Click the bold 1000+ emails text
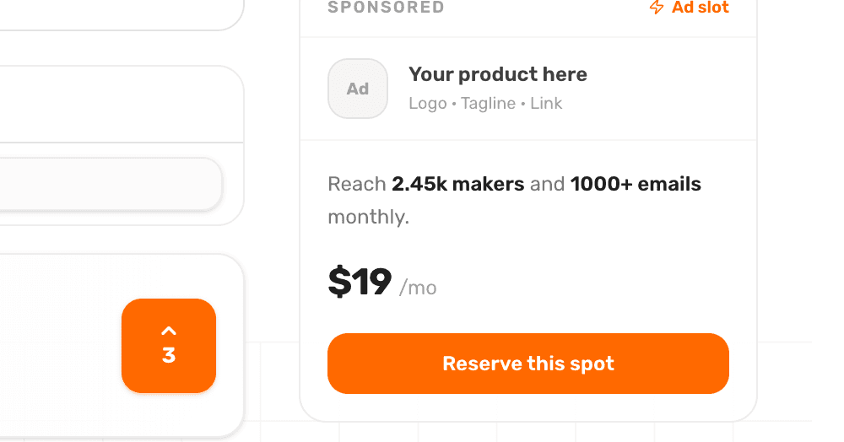 coord(636,184)
